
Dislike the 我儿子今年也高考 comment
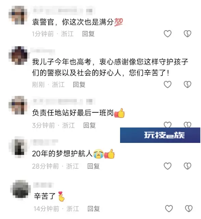[187, 85]
